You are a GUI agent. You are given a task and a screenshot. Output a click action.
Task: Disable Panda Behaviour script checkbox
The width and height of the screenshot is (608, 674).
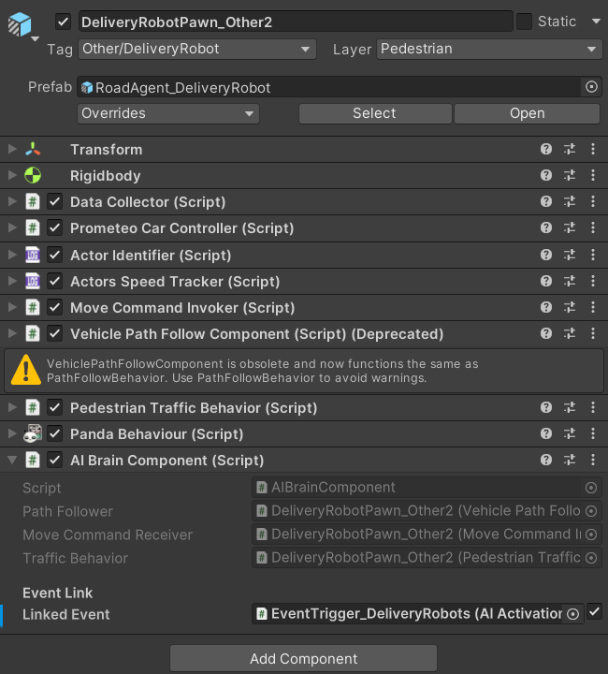tap(54, 433)
